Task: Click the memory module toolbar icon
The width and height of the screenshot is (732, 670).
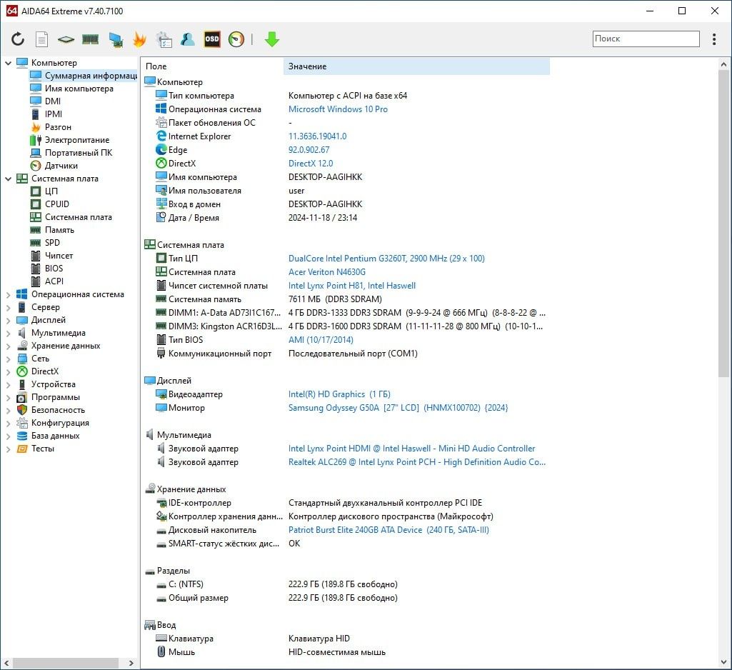Action: pos(90,39)
